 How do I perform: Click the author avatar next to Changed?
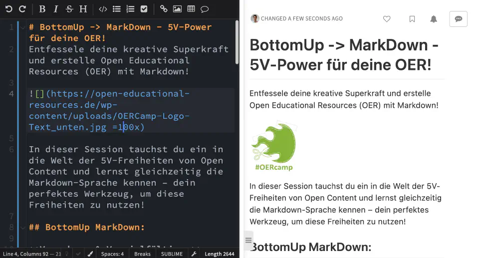coord(255,18)
